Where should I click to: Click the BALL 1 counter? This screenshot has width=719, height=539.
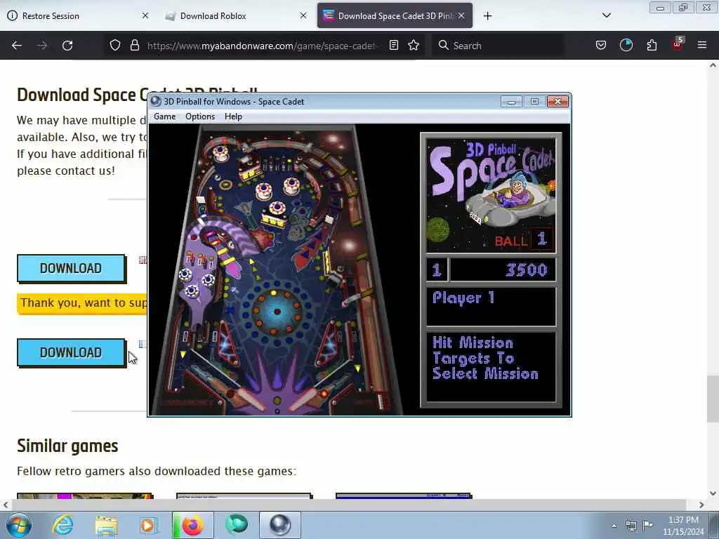point(523,239)
